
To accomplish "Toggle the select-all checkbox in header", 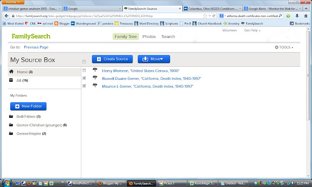I will pos(84,62).
